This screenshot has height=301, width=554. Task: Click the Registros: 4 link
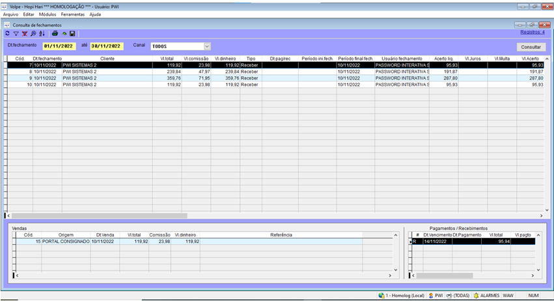pyautogui.click(x=531, y=31)
